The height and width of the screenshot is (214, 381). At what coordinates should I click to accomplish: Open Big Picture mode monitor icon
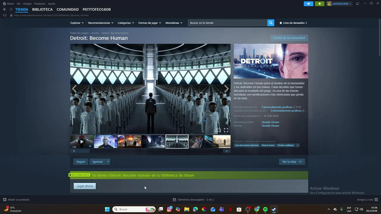click(357, 4)
